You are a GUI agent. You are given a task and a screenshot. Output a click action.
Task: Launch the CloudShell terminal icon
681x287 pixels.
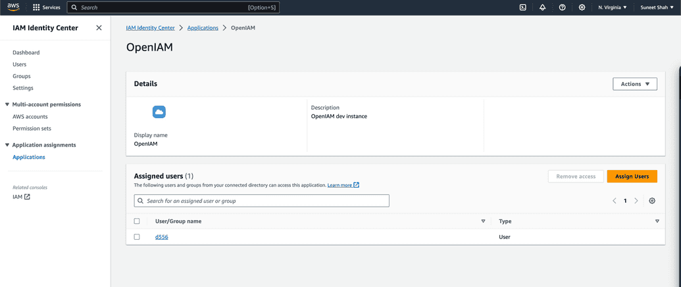(522, 7)
